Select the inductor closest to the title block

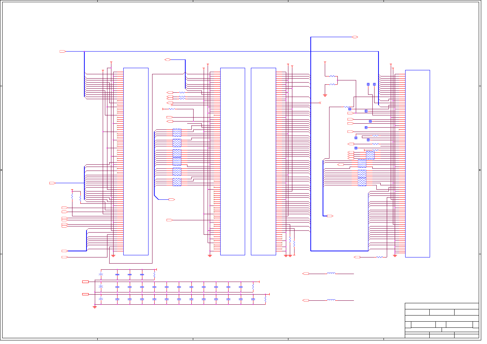331,300
